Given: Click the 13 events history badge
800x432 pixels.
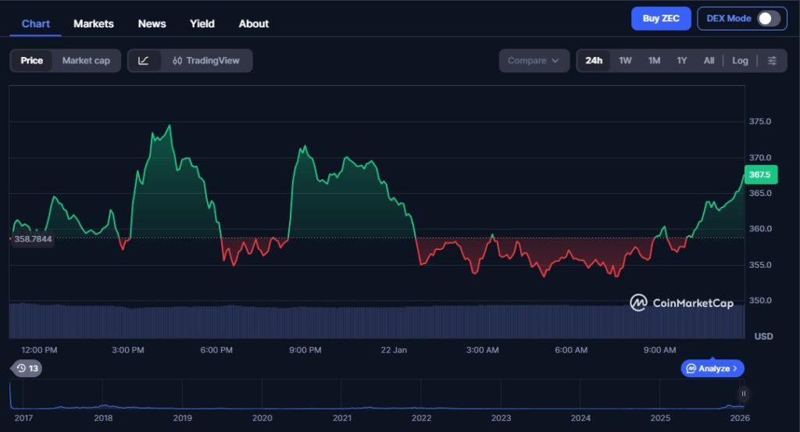Looking at the screenshot, I should coord(27,369).
